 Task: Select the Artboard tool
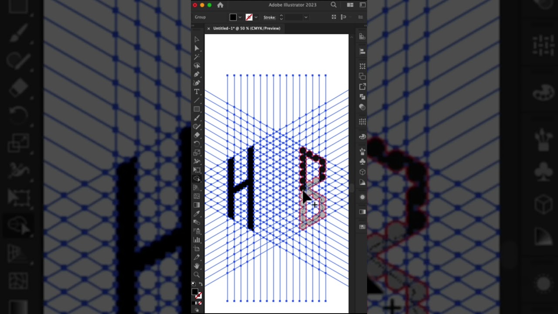pyautogui.click(x=197, y=249)
